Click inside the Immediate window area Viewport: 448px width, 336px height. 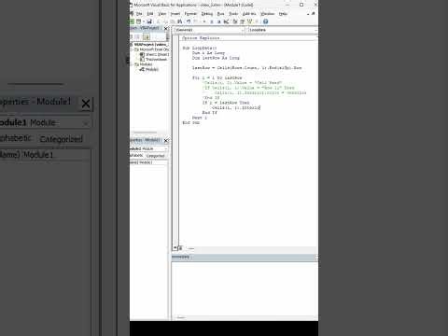[x=245, y=289]
